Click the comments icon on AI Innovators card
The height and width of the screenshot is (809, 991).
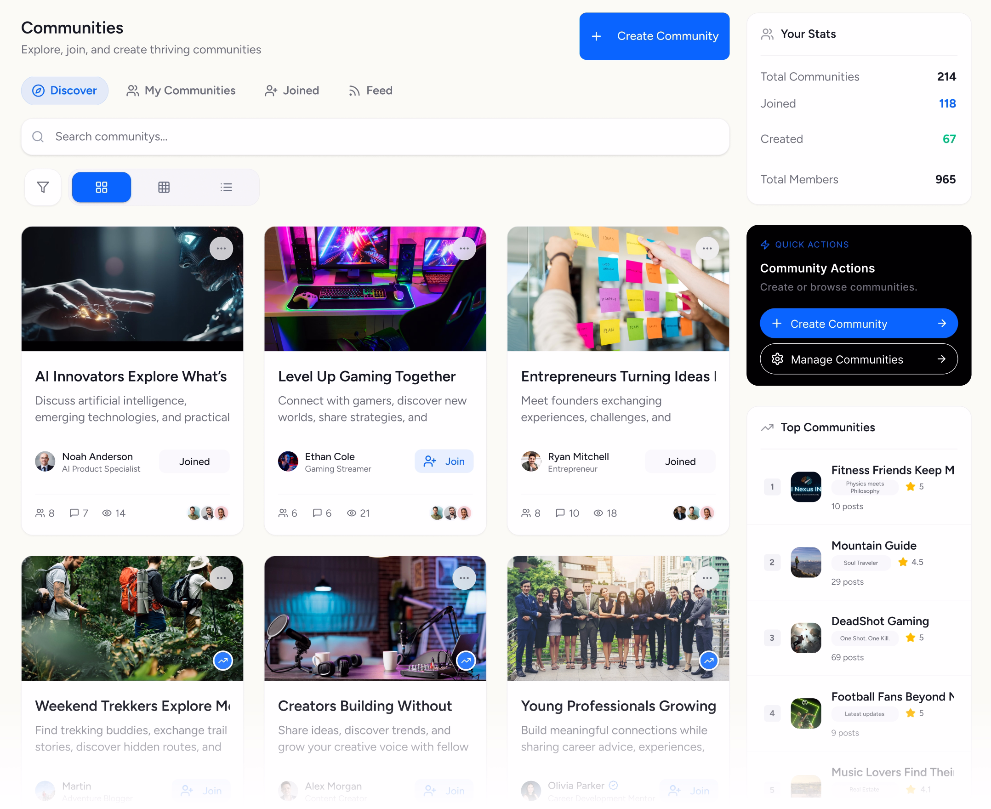(74, 513)
